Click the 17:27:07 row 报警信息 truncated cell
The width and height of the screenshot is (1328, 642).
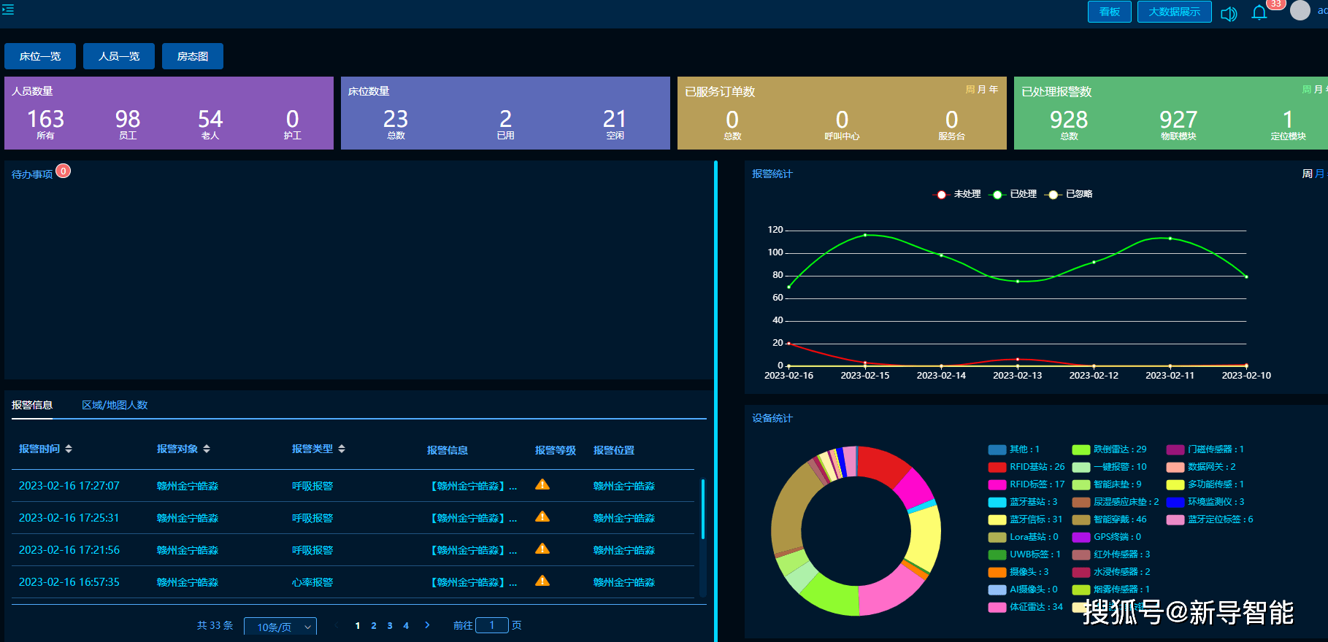click(474, 486)
